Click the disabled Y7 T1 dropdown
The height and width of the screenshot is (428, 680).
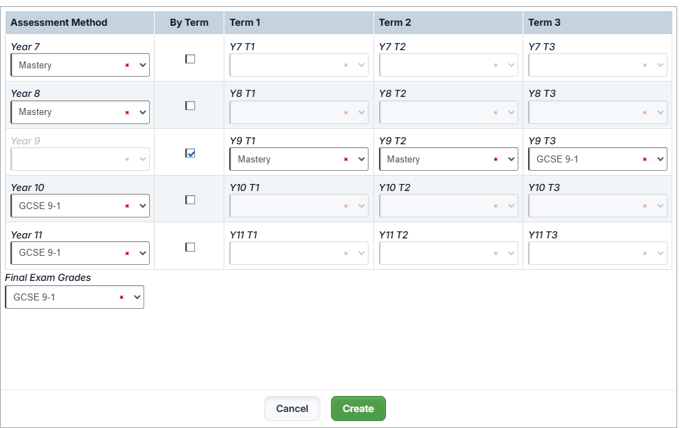coord(299,66)
